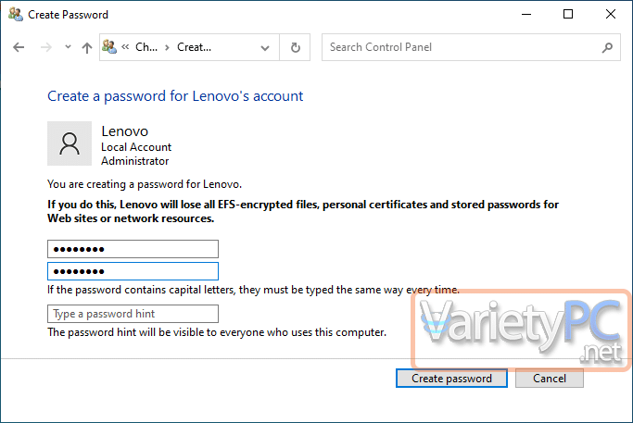
Task: Select the 'Ch...' breadcrumb in the address bar
Action: tap(146, 47)
